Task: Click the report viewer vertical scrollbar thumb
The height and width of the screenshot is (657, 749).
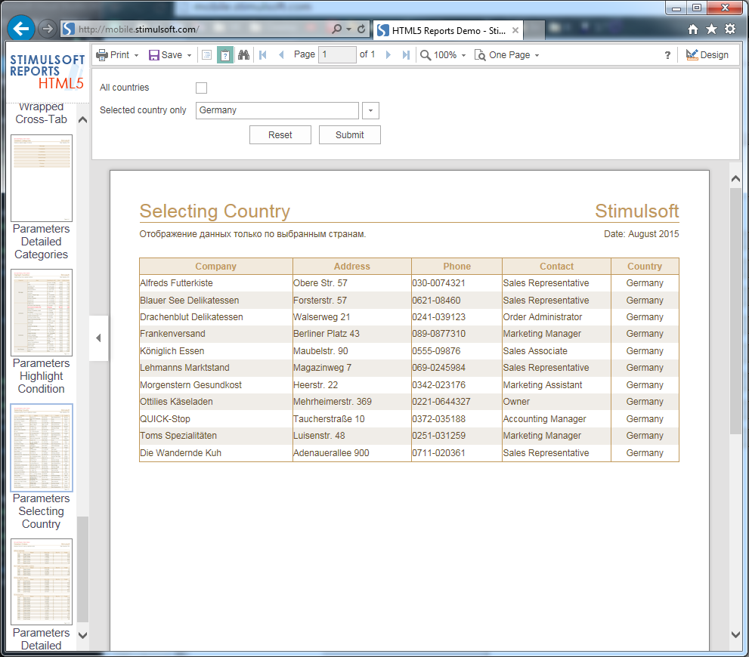Action: click(735, 310)
